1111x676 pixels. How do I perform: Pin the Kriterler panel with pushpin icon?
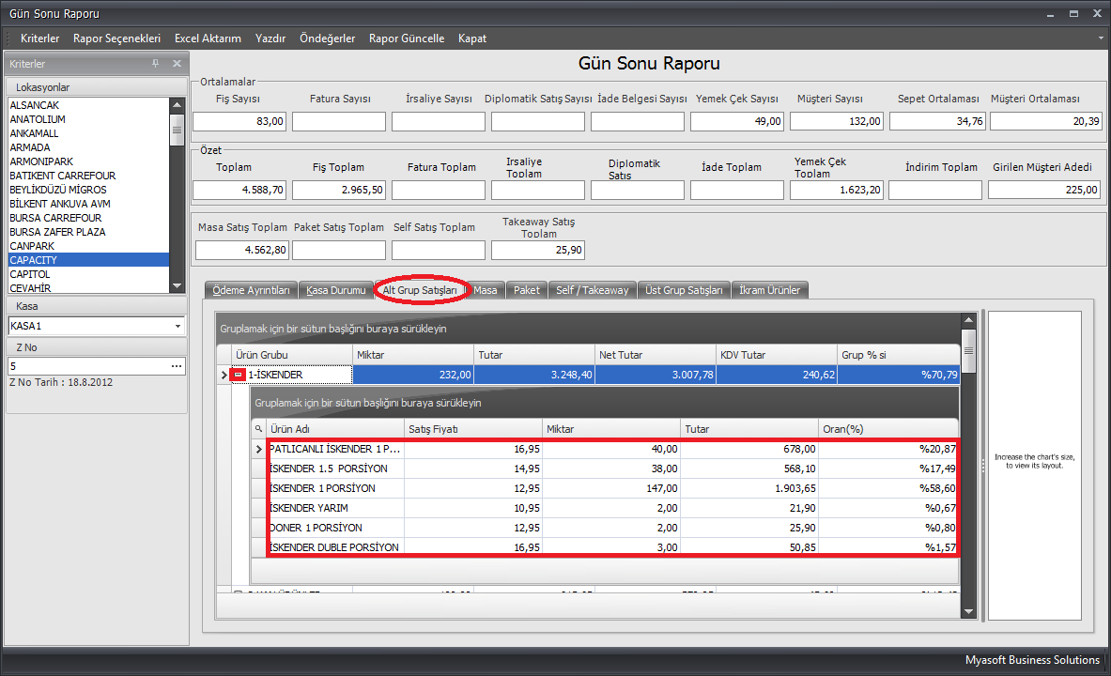[x=155, y=63]
